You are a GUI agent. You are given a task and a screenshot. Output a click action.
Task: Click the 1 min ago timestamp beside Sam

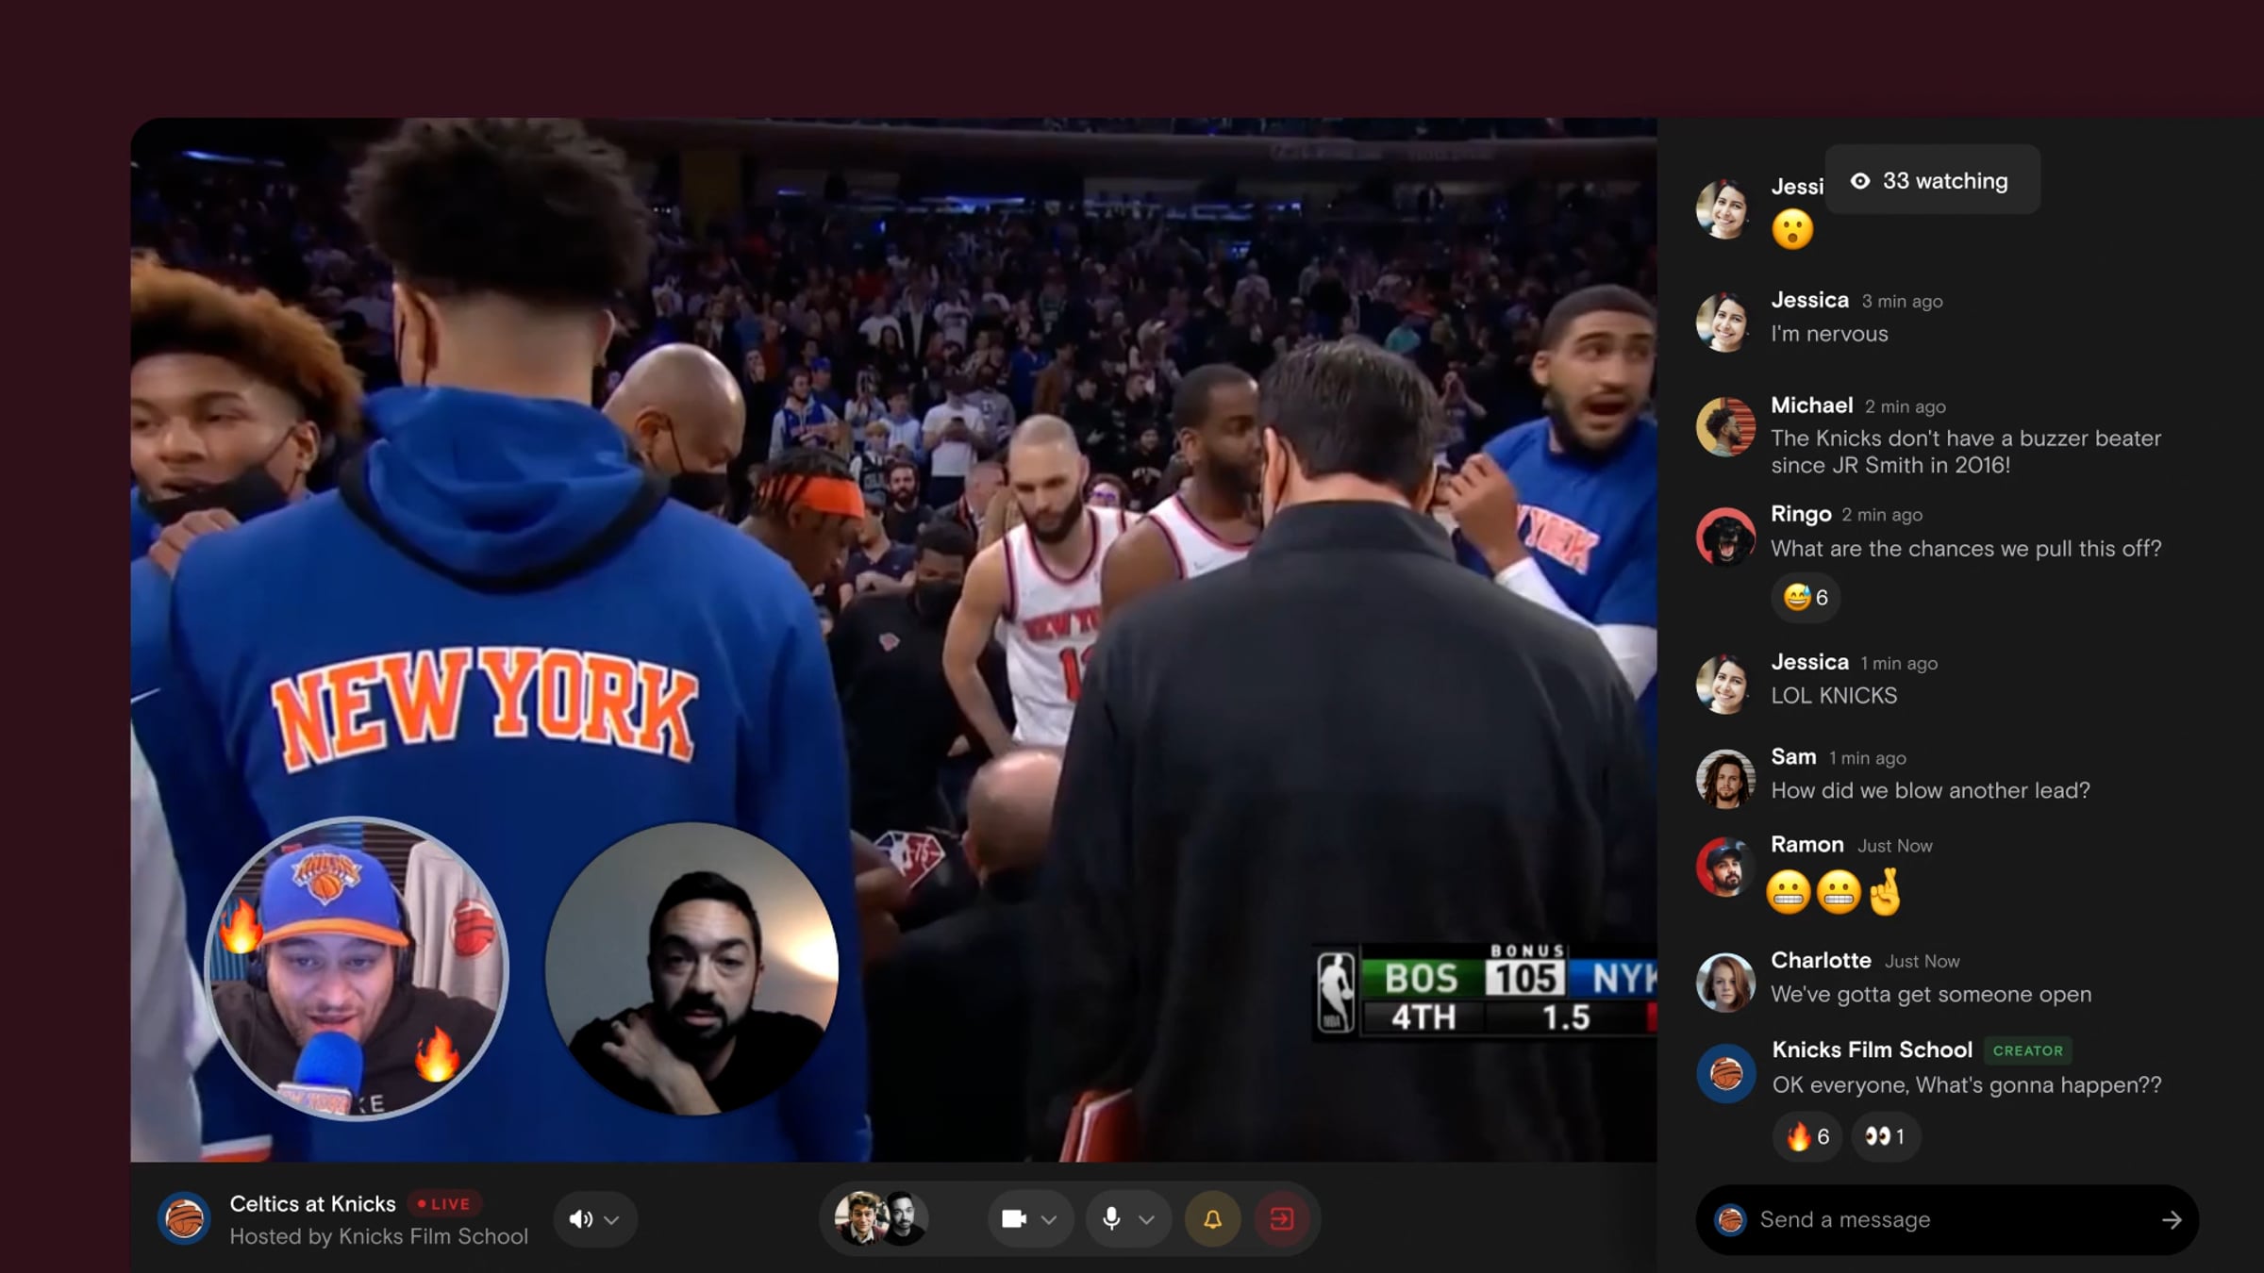[x=1867, y=758]
